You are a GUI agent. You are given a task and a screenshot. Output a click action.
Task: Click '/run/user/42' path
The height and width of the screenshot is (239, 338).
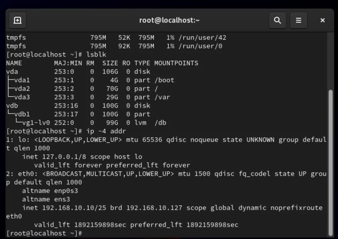[202, 37]
